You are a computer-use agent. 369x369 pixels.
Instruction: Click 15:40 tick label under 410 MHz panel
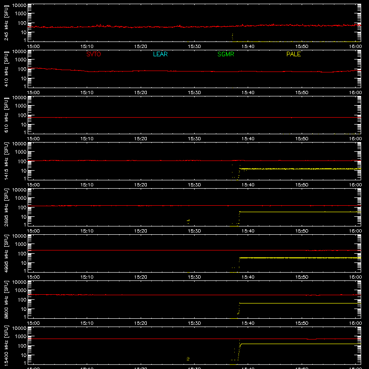(248, 93)
